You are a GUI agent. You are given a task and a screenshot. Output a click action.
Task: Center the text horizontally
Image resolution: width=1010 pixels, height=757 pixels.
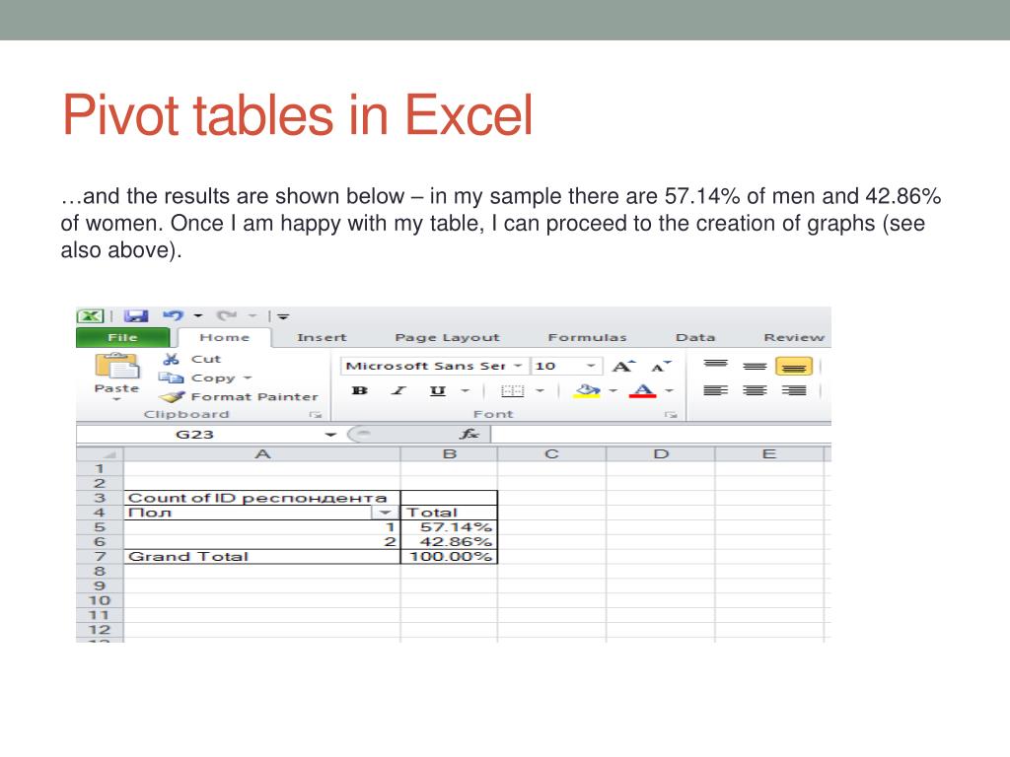tap(755, 390)
